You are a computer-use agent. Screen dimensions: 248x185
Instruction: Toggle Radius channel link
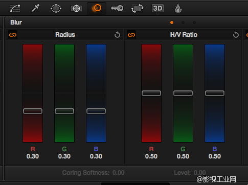click(x=13, y=35)
